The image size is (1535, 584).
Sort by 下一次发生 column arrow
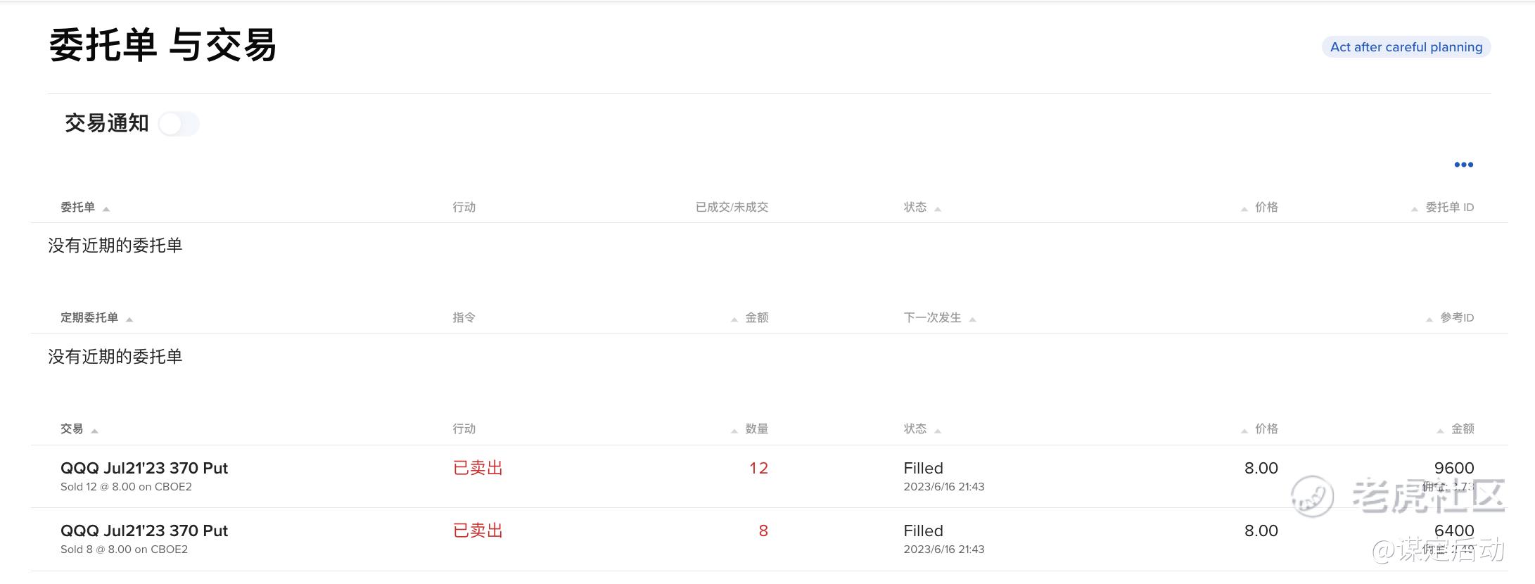tap(973, 319)
